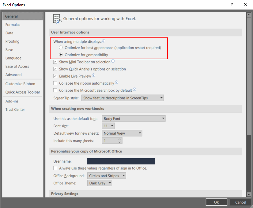Expand the Font size dropdown
Screen dimensions: 253x208
(x=108, y=126)
